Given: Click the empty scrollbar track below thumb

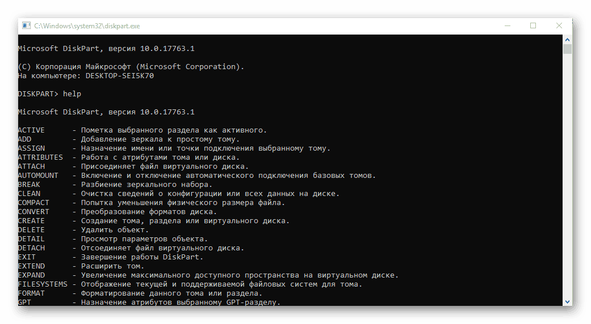Looking at the screenshot, I should click(567, 176).
